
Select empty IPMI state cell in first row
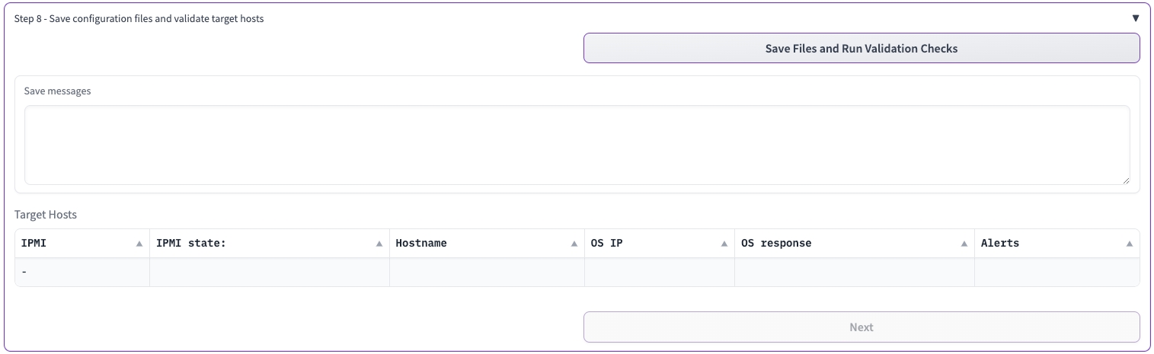pos(270,273)
